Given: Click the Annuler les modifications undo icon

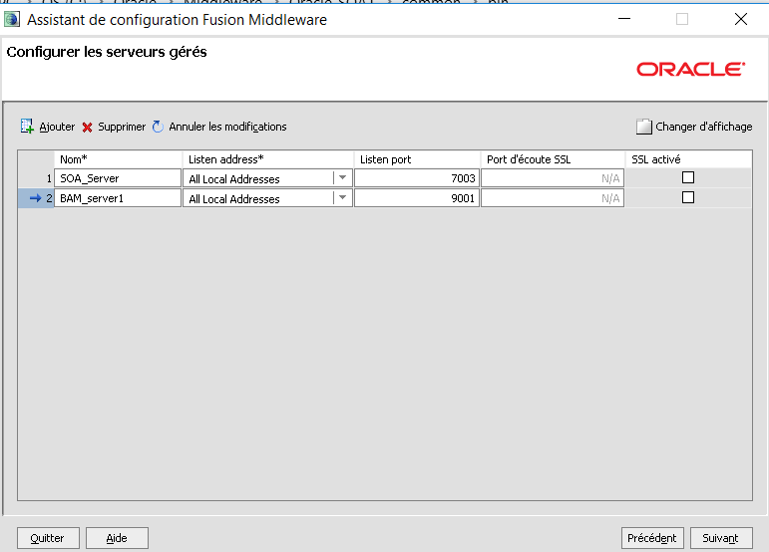Looking at the screenshot, I should [158, 127].
